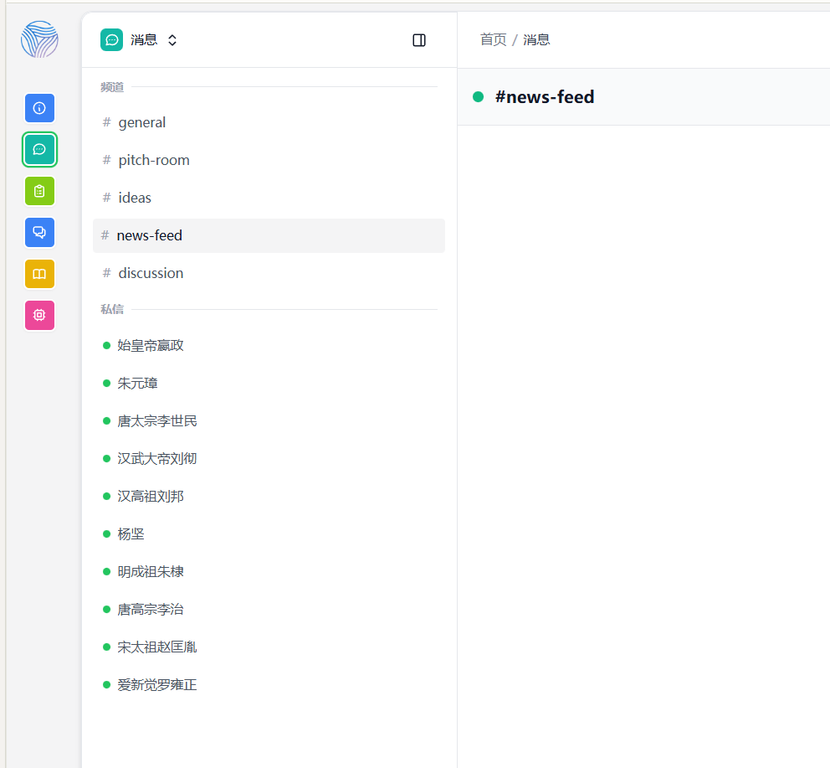Click the teal 消息 icon in panel header
This screenshot has height=768, width=830.
(x=111, y=39)
